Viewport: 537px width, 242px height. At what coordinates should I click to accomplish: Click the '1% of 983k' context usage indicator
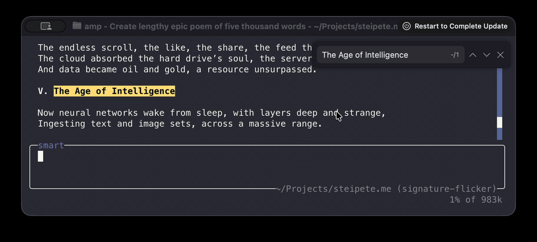(475, 200)
